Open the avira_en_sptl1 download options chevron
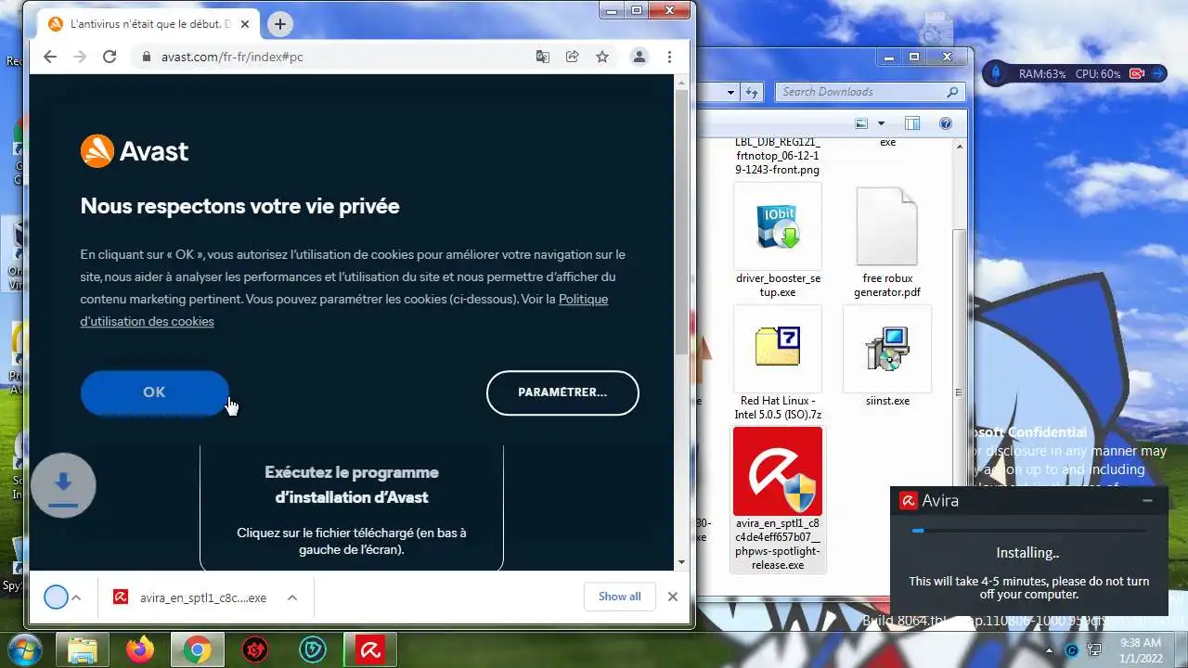The height and width of the screenshot is (668, 1188). 291,597
